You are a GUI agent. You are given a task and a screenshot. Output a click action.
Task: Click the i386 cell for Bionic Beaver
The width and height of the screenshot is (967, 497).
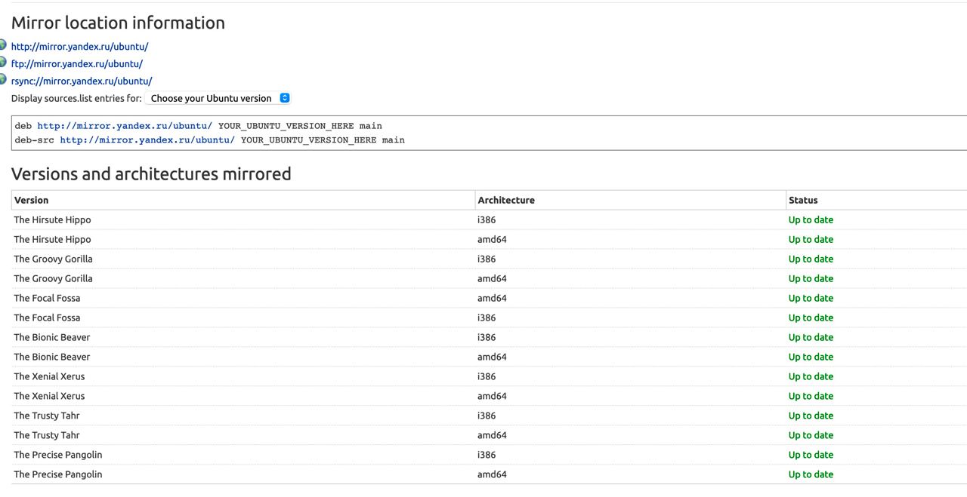tap(487, 337)
